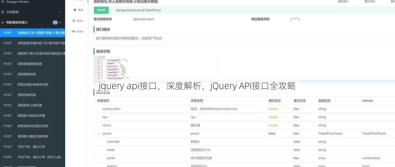Open the 调试 debug tab
Image resolution: width=395 pixels, height=167 pixels.
point(78,10)
